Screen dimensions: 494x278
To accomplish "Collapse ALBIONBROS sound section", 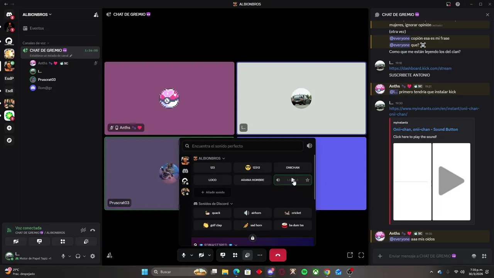I will (x=209, y=158).
